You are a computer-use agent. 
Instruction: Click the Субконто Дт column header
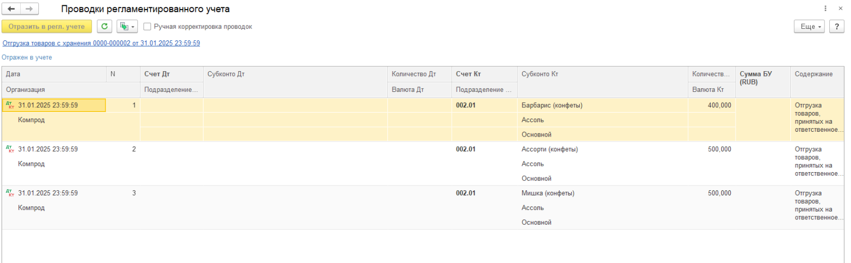click(x=226, y=74)
